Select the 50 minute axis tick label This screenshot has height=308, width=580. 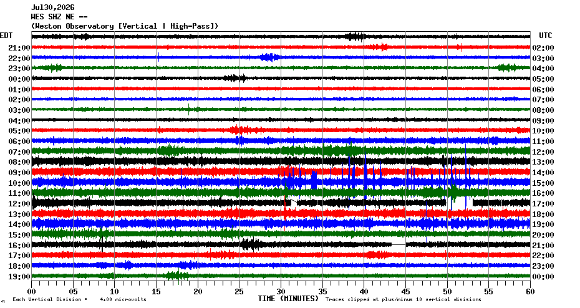447,292
